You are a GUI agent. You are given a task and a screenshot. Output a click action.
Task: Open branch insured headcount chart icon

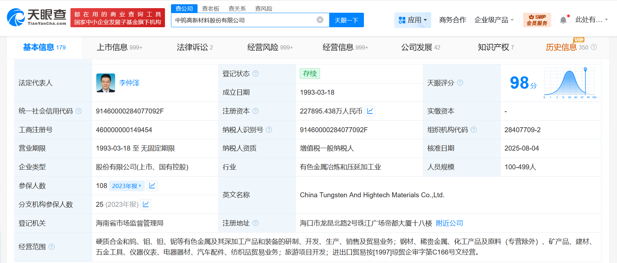coord(146,204)
